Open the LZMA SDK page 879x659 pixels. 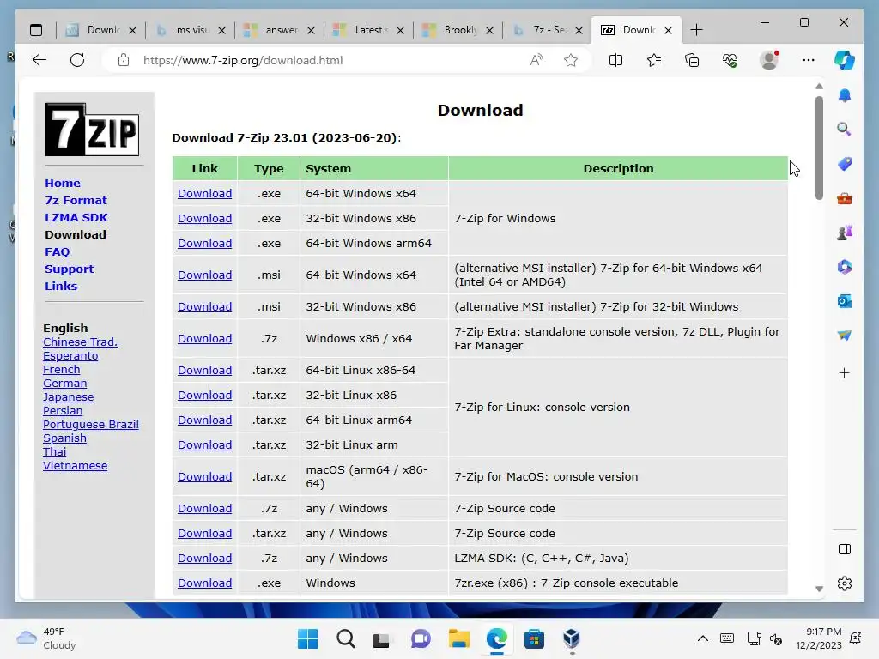tap(76, 217)
